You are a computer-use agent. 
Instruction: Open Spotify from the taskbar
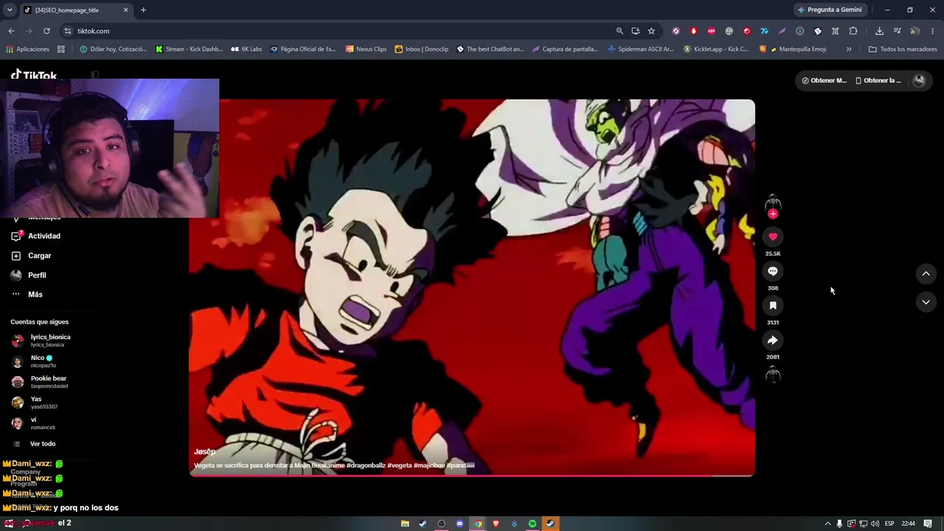[532, 524]
